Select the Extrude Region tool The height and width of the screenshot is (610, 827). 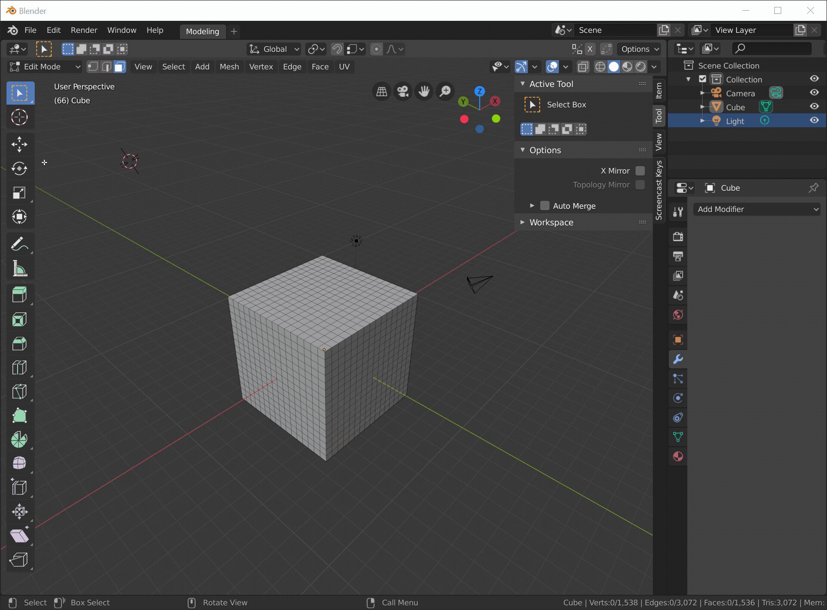20,295
